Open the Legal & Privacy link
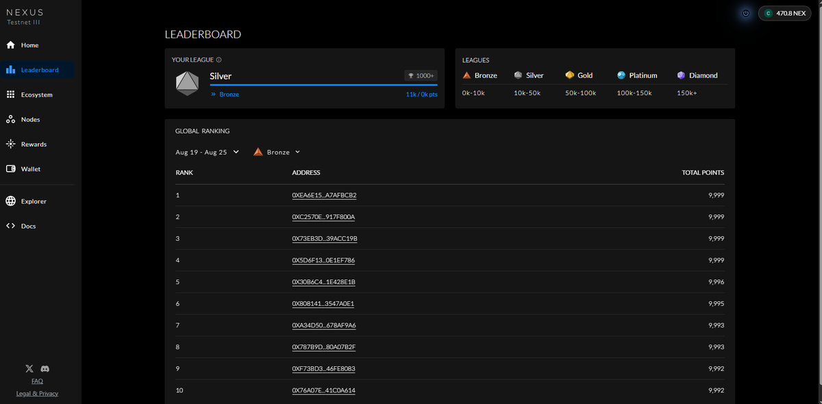 tap(37, 393)
